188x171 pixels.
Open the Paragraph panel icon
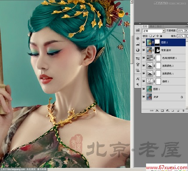138,85
